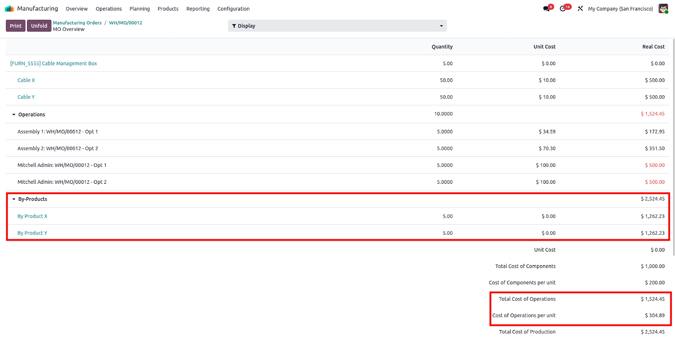Open the user avatar menu
Screen dimensions: 675x338
663,8
